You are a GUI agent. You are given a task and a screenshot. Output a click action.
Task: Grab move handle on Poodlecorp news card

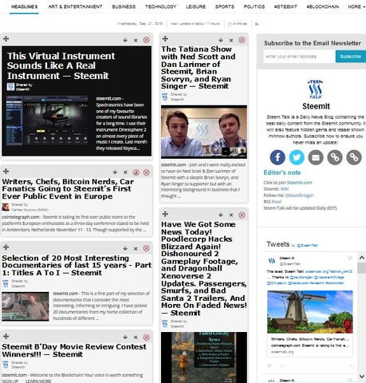(165, 214)
